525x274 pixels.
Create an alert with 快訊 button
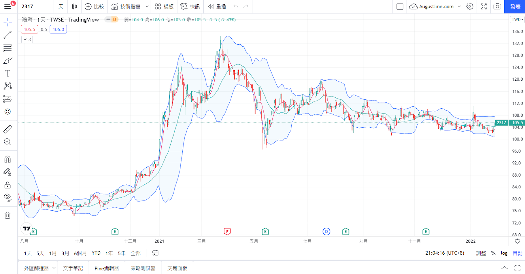click(190, 7)
